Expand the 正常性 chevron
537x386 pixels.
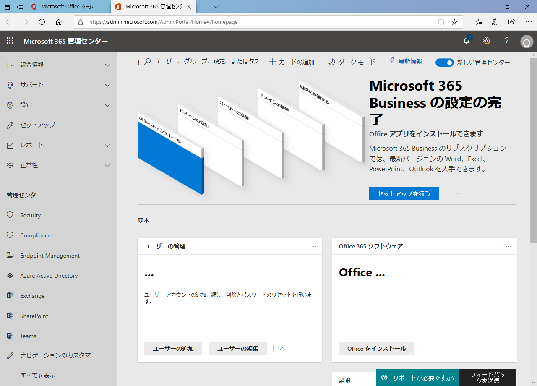(x=107, y=166)
